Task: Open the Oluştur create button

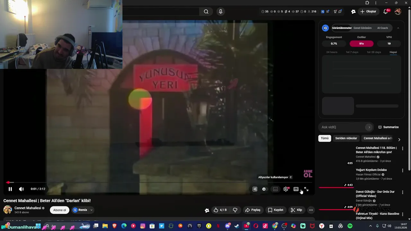Action: (368, 12)
